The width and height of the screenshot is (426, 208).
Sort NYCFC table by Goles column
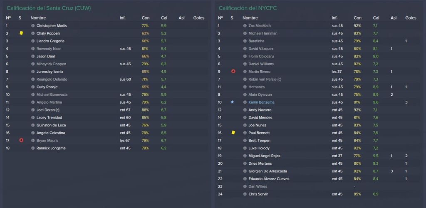point(411,18)
